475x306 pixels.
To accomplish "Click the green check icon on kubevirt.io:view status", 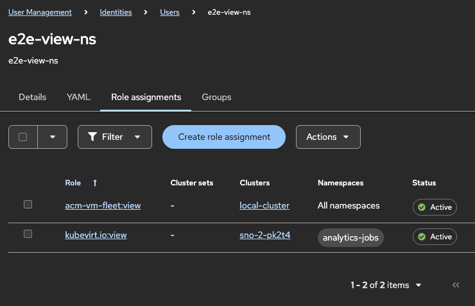I will tap(422, 237).
